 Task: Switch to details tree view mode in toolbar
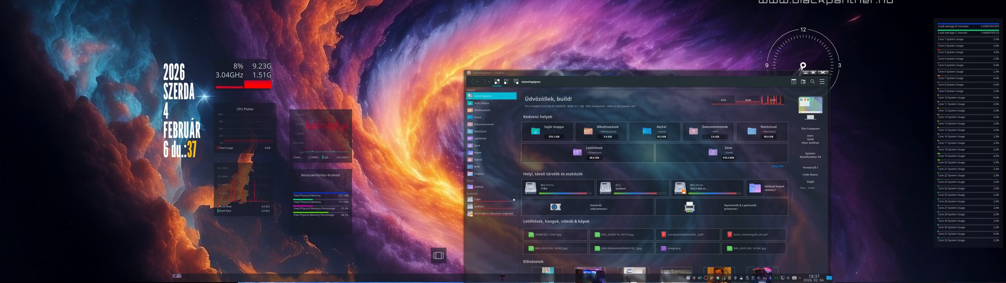click(516, 82)
